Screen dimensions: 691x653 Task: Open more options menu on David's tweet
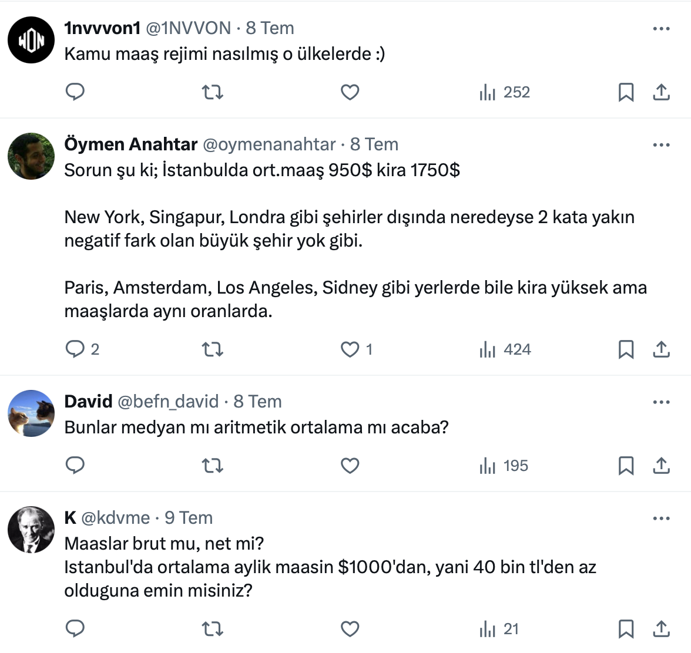661,402
